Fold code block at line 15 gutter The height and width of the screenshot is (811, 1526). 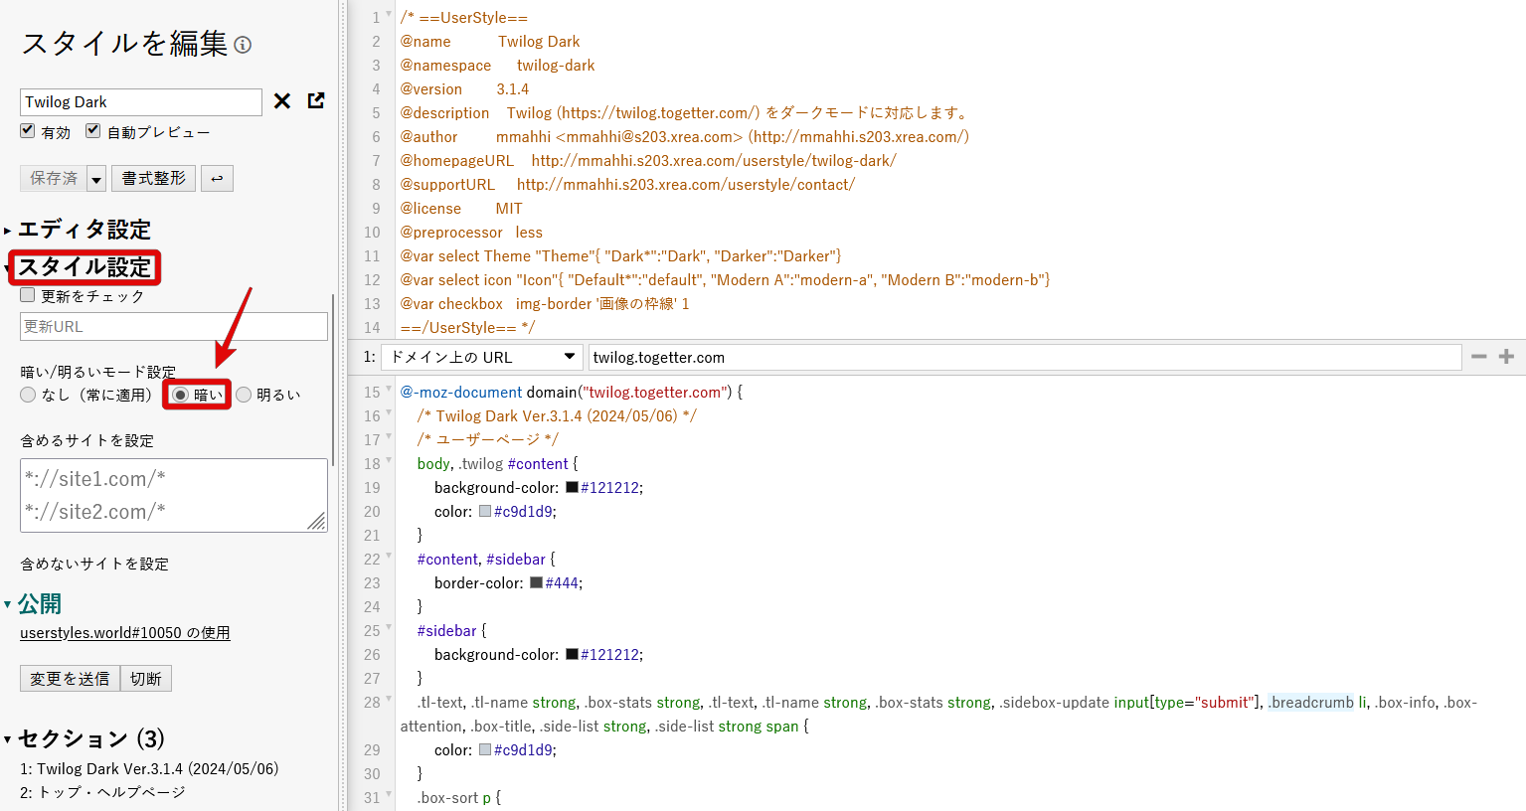pos(389,391)
